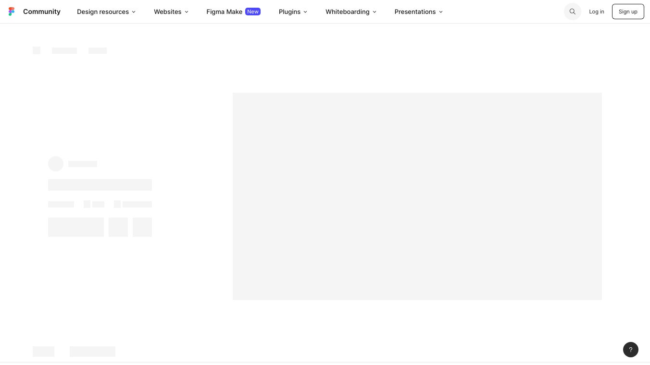
Task: Select the Presentations menu item
Action: point(415,12)
